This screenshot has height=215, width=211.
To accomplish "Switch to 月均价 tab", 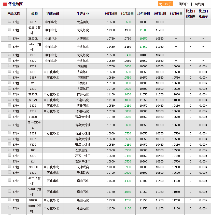I will (199, 4).
